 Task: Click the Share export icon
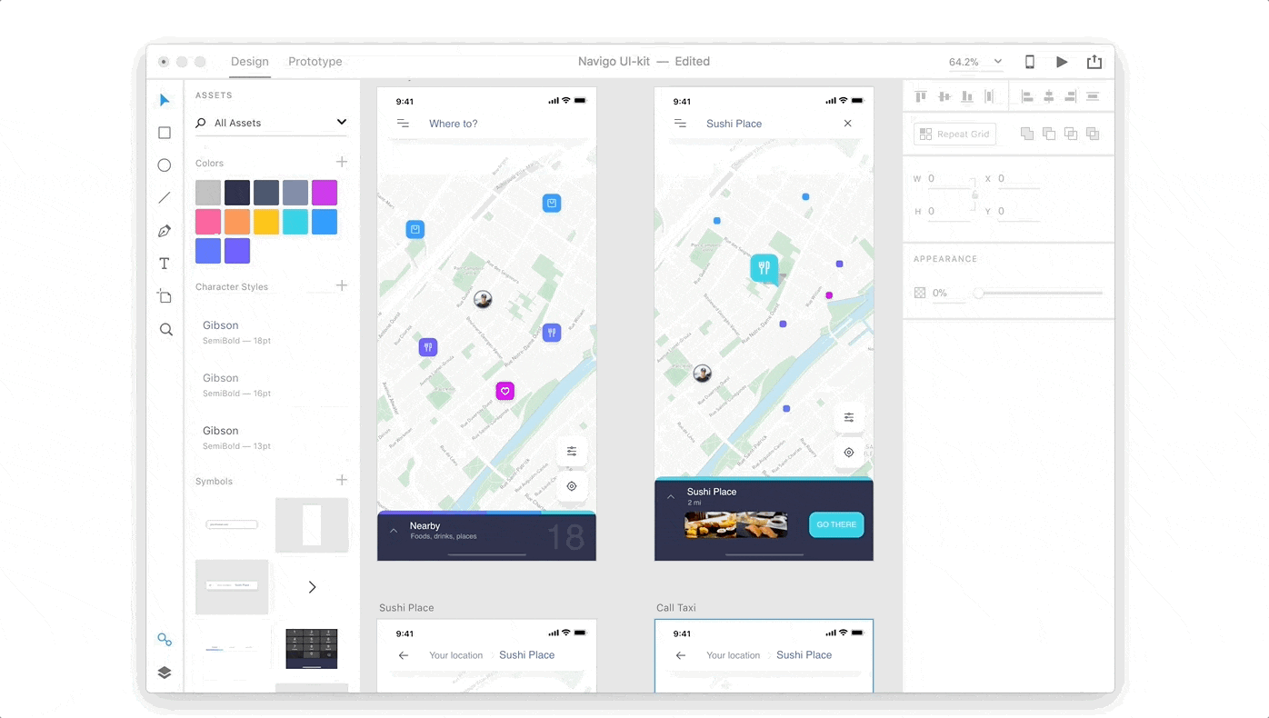click(1094, 62)
